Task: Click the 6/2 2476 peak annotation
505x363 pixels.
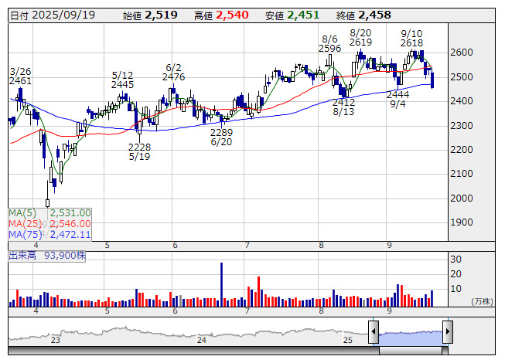Action: coord(173,73)
